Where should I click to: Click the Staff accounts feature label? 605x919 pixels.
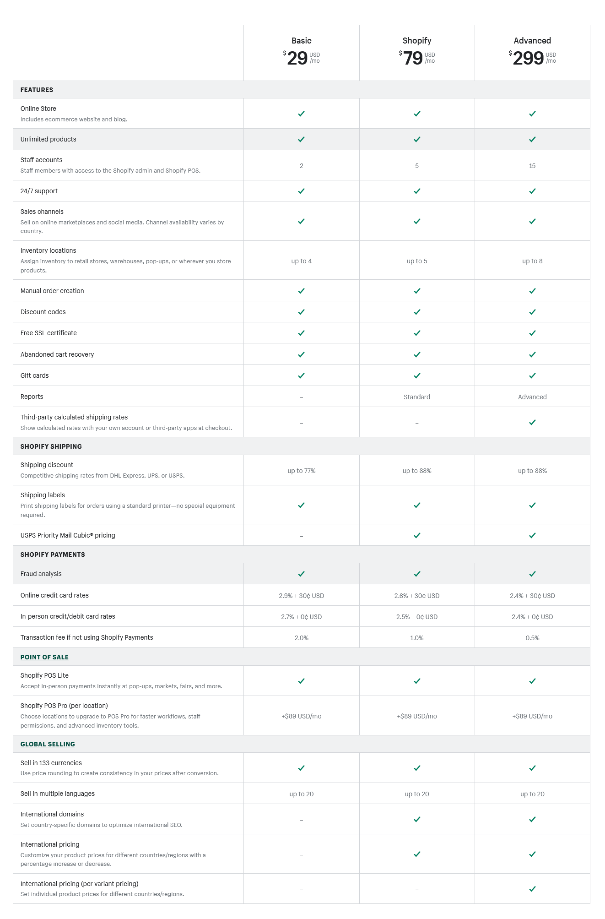click(x=41, y=160)
